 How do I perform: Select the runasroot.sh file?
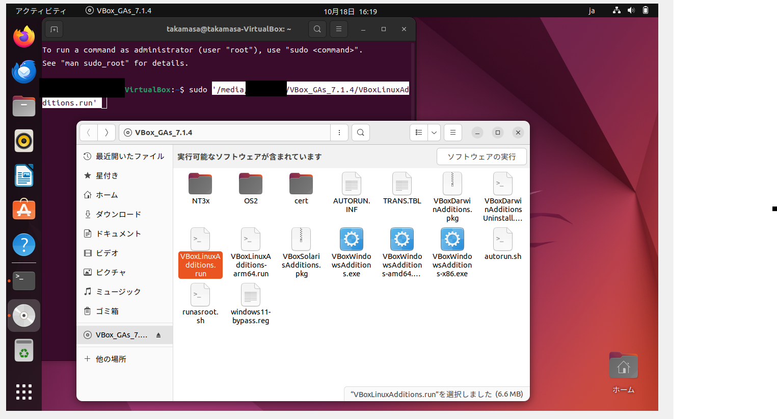tap(200, 304)
